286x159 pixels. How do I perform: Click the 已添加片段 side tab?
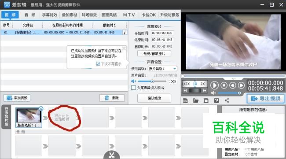tap(6, 116)
